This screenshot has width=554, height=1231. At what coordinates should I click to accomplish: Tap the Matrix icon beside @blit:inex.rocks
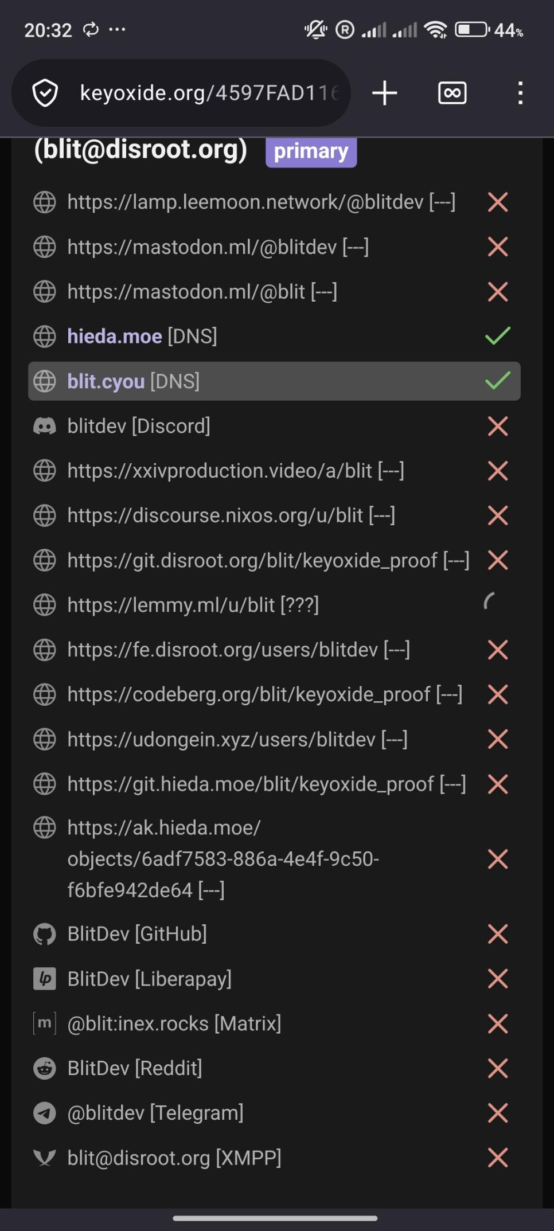(x=45, y=1023)
